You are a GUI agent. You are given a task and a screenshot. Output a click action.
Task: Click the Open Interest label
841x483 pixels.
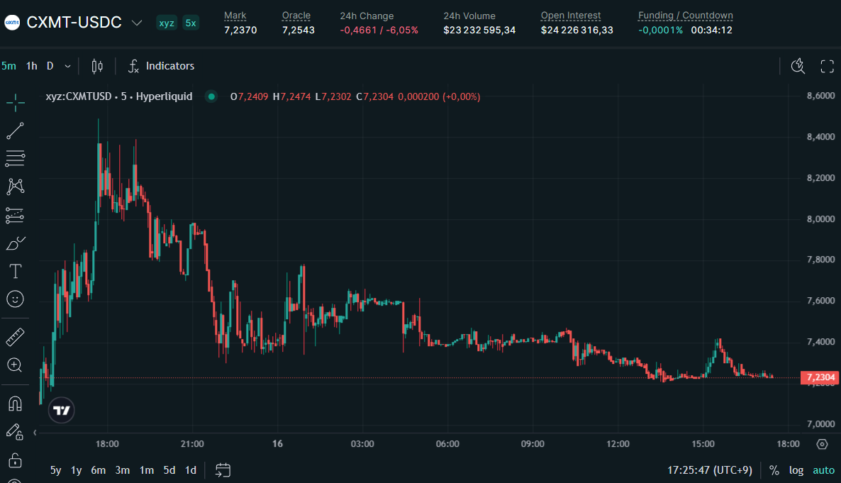571,16
